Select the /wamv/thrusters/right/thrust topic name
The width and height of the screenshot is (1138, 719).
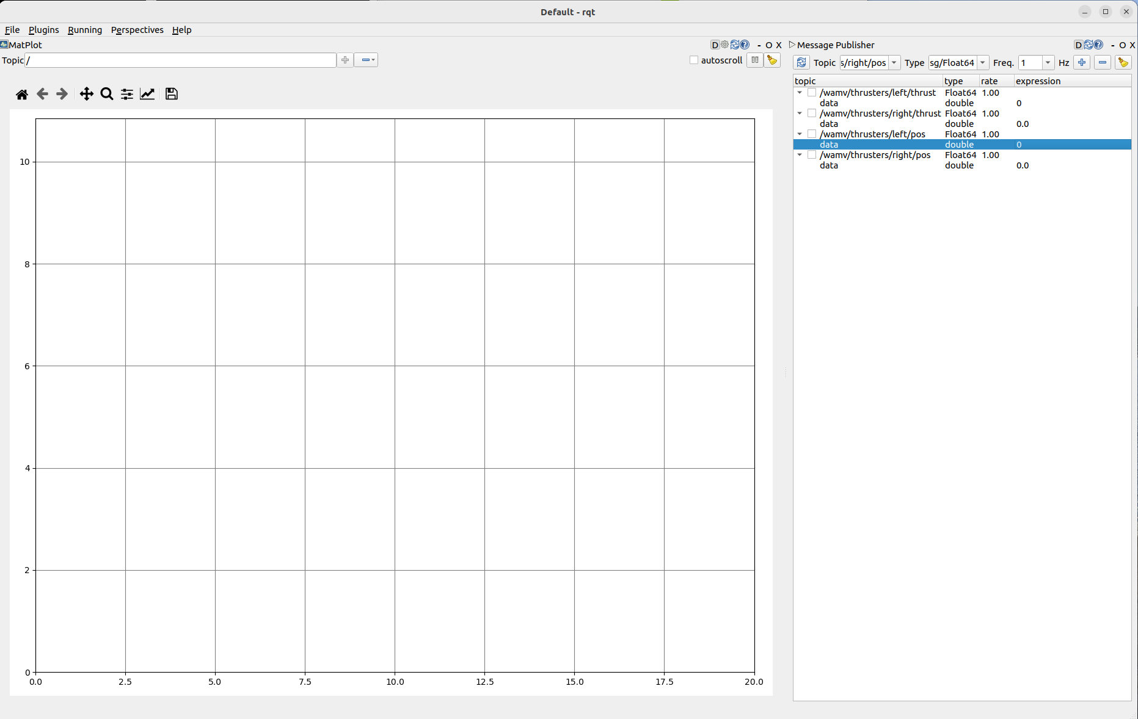pos(880,114)
